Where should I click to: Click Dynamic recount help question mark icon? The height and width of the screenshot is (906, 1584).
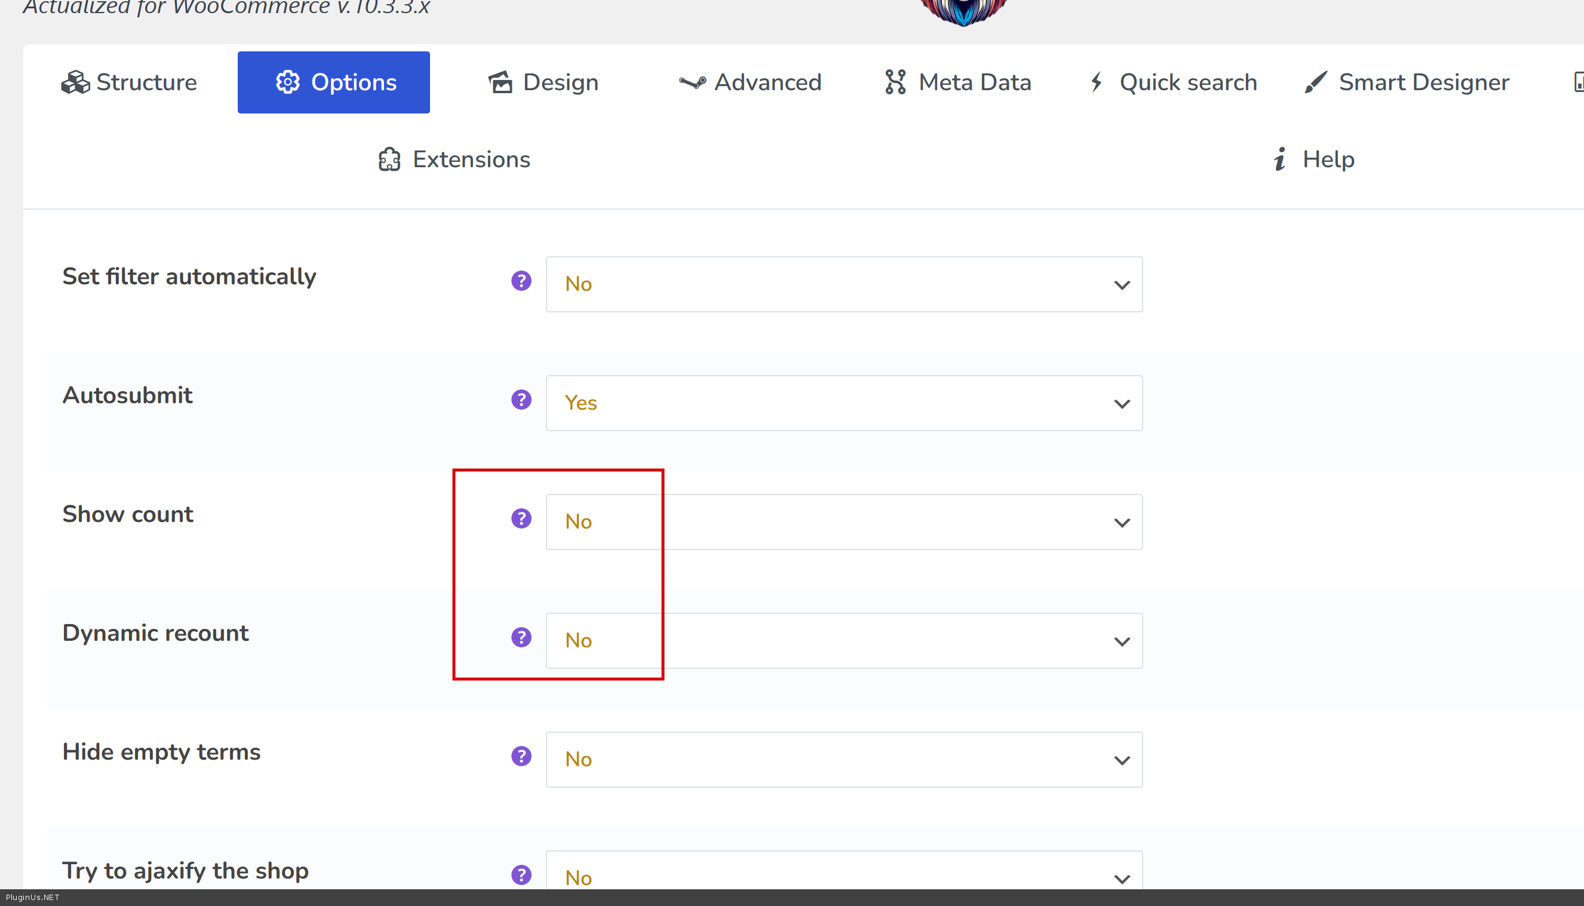coord(521,637)
